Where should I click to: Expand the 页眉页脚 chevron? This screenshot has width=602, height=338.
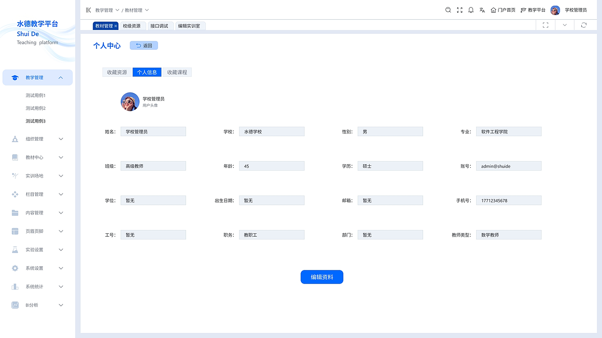click(61, 231)
